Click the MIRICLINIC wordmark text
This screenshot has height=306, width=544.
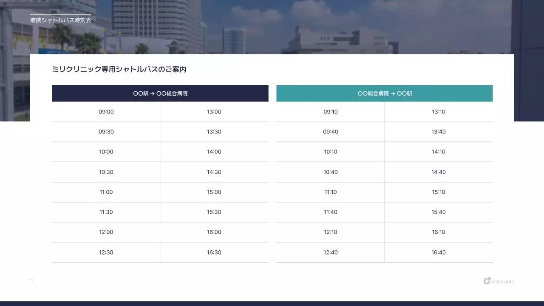click(x=504, y=281)
